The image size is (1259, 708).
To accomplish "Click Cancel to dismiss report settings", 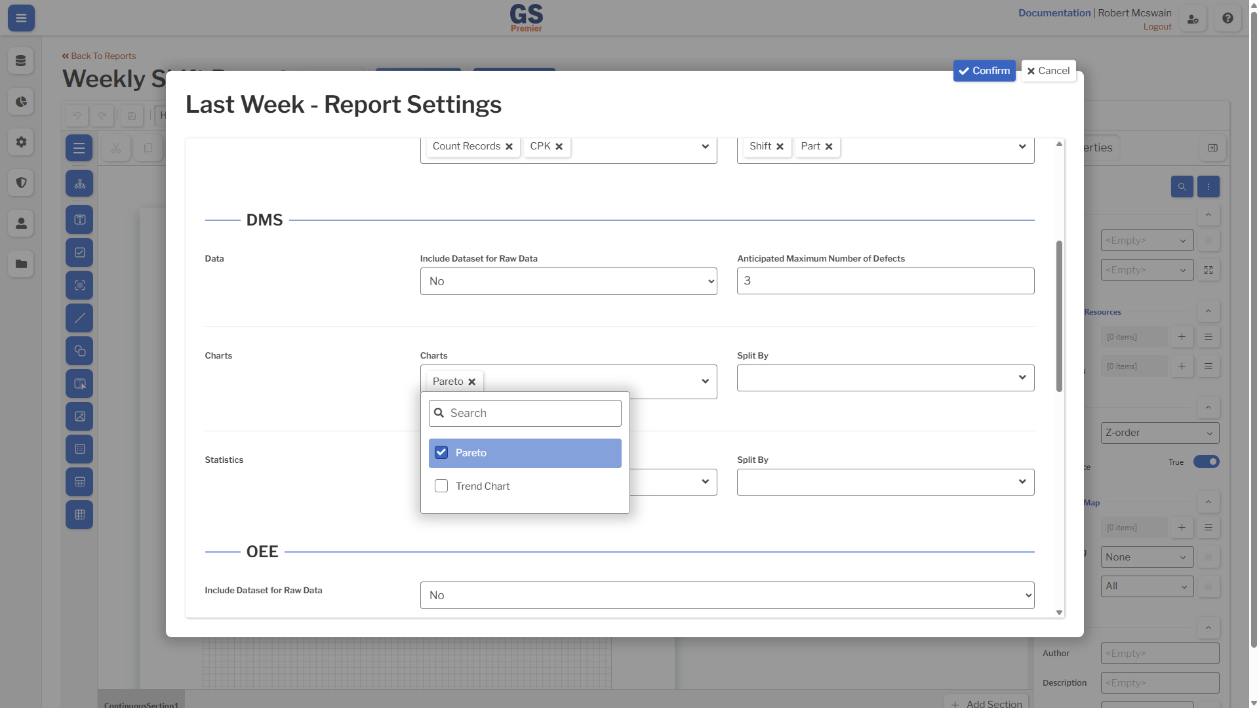I will click(x=1048, y=71).
